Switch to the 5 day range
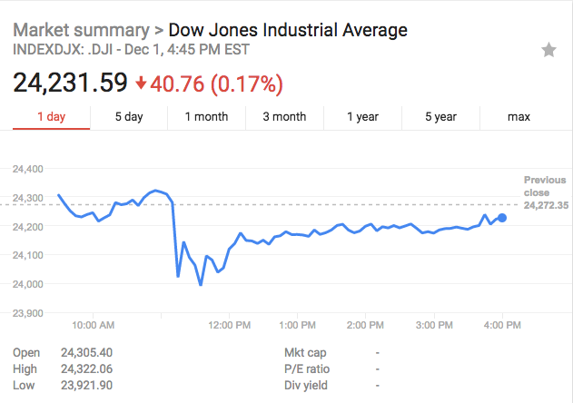 pyautogui.click(x=129, y=116)
